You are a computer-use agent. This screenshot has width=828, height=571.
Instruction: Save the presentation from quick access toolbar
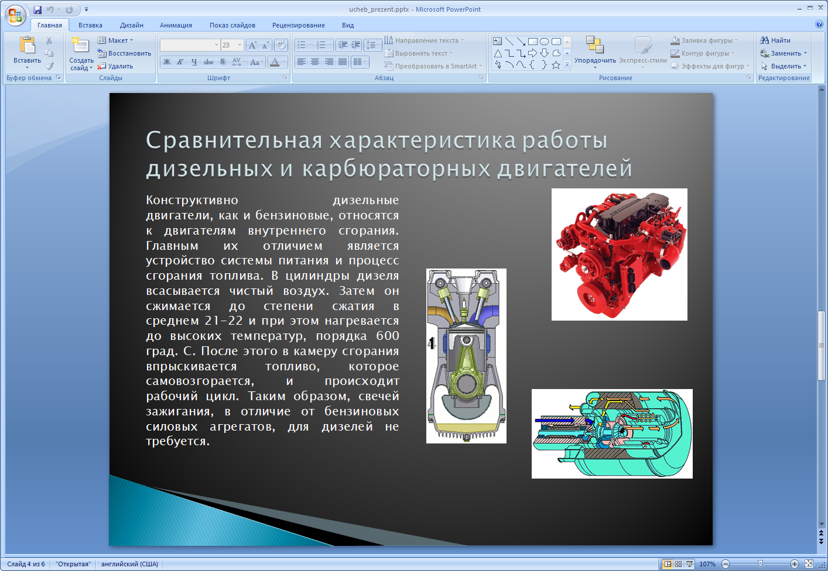(x=38, y=9)
